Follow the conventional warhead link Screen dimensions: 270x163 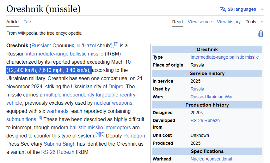pyautogui.click(x=219, y=159)
